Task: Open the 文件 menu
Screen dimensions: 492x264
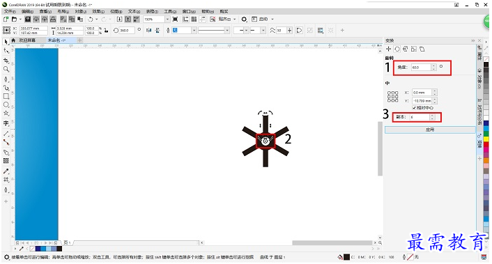Action: click(10, 11)
